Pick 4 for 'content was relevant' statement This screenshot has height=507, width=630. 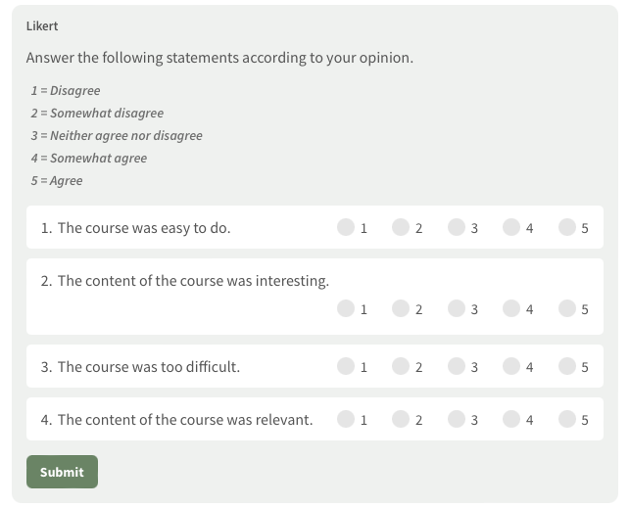[x=511, y=419]
